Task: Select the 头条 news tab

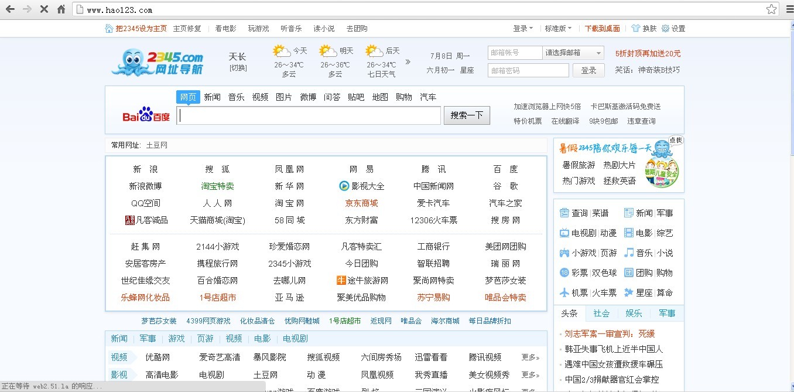Action: point(569,313)
